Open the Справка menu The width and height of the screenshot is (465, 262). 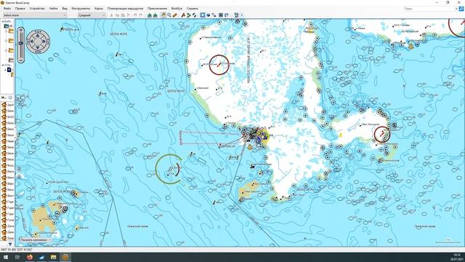click(192, 9)
